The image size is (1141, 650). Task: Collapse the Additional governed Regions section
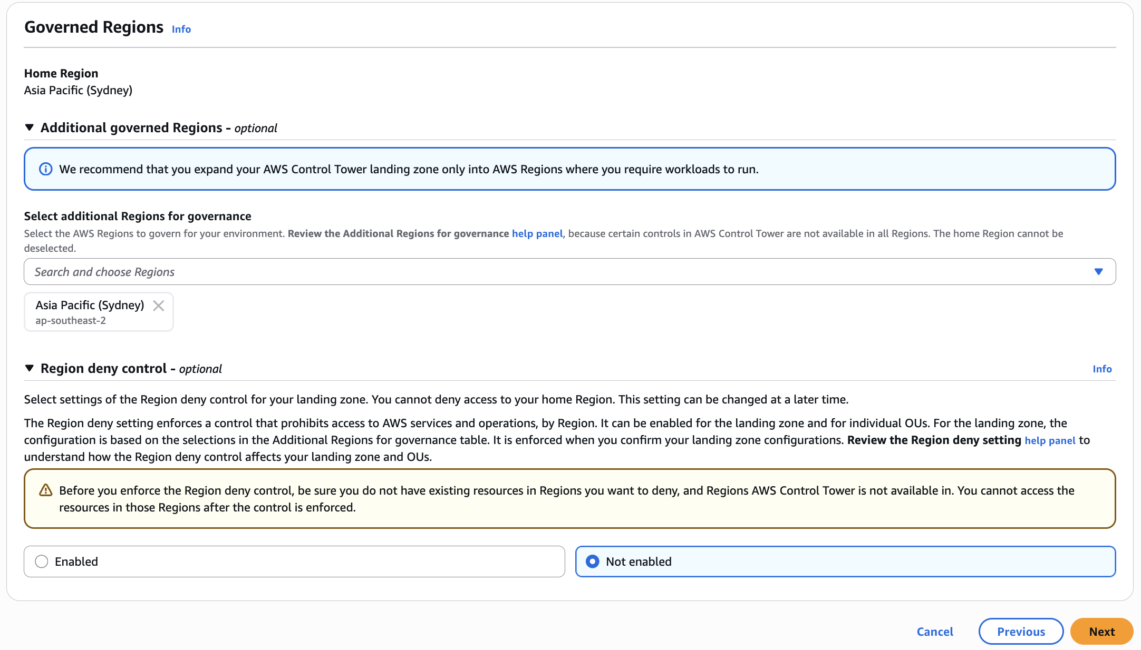[x=30, y=127]
